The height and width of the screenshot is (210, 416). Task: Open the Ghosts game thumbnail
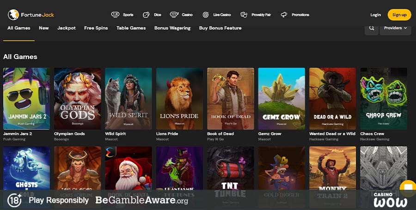click(26, 177)
